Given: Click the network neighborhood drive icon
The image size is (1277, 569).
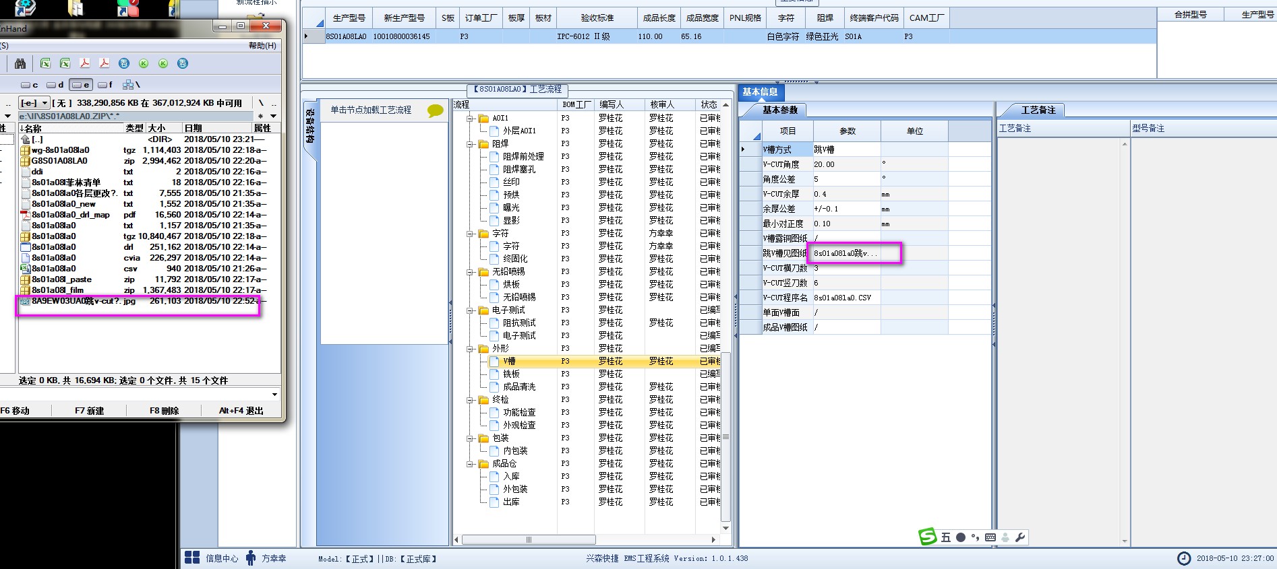Looking at the screenshot, I should coord(128,85).
